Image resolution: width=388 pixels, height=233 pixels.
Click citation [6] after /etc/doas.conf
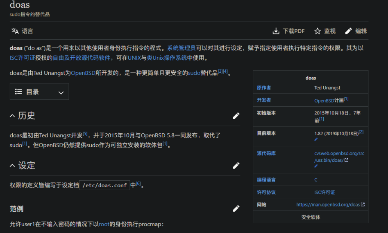(138, 184)
